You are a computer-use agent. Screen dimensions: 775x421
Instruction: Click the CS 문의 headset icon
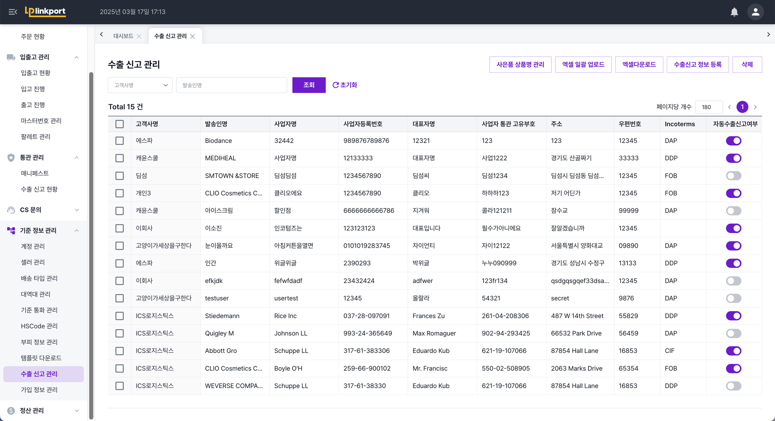click(x=11, y=210)
